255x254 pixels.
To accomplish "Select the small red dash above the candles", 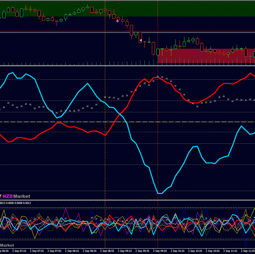I will coord(118,3).
